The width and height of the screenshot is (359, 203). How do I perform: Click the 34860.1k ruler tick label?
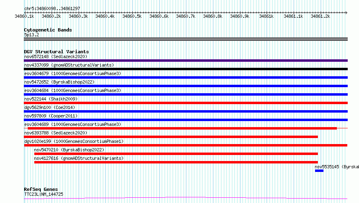pyautogui.click(x=24, y=16)
